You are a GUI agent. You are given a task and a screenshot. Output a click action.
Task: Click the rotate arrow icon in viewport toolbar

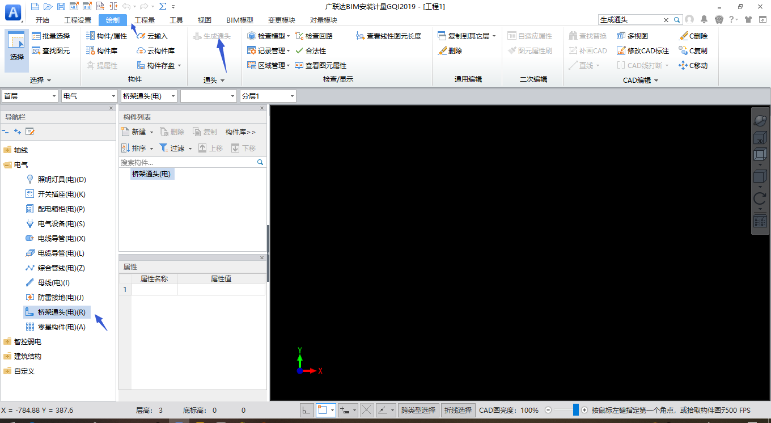(760, 198)
